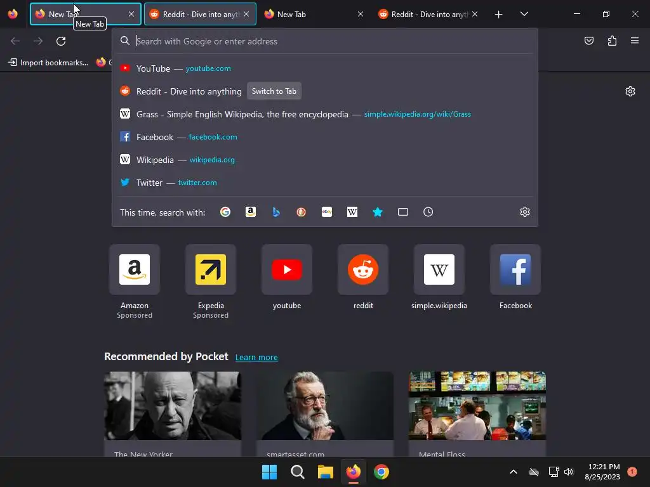Open Google Chrome from taskbar
Image resolution: width=650 pixels, height=487 pixels.
coord(381,472)
